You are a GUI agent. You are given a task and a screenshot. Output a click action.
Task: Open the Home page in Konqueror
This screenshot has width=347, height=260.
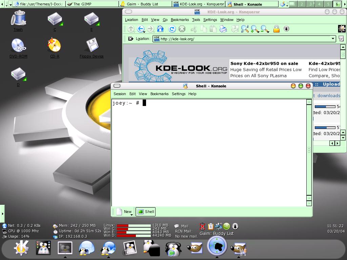click(160, 29)
